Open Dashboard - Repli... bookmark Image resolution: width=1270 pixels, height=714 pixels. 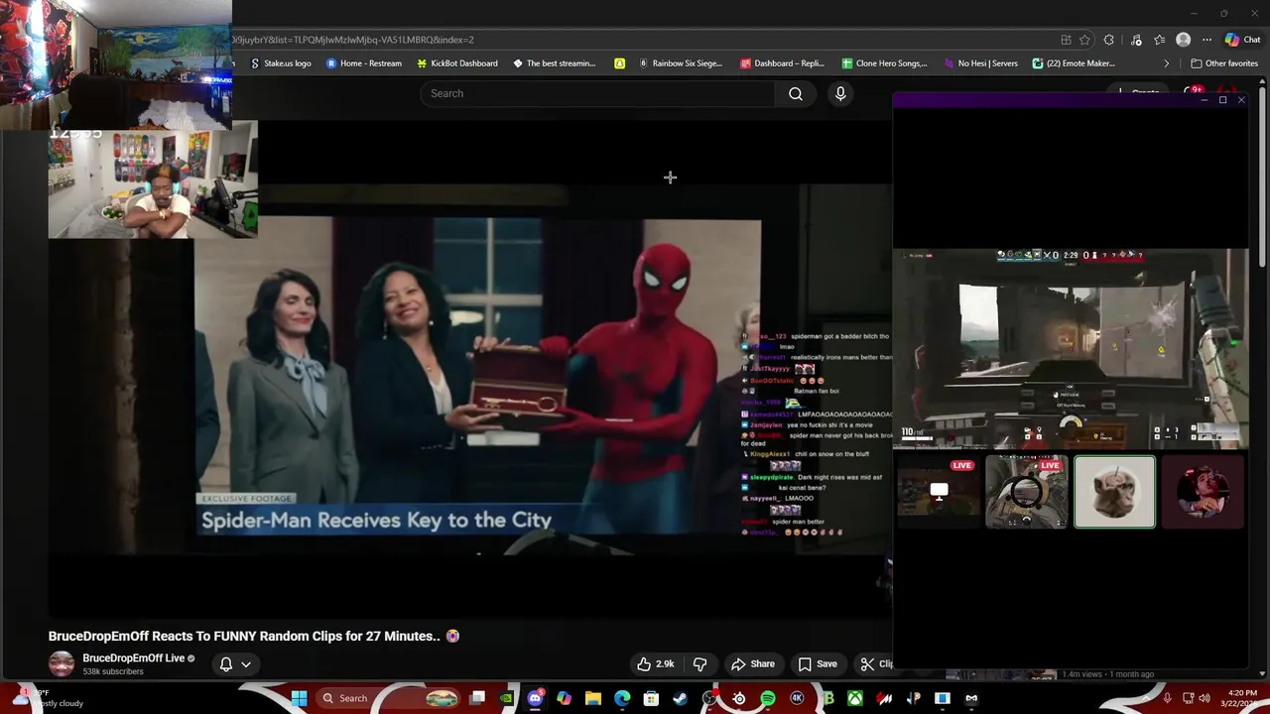pyautogui.click(x=783, y=63)
